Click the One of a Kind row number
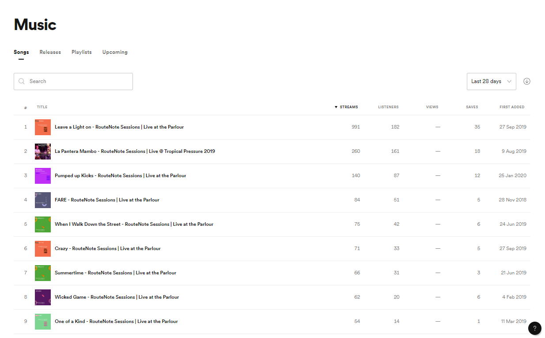Viewport: 545px width, 338px height. click(x=25, y=321)
